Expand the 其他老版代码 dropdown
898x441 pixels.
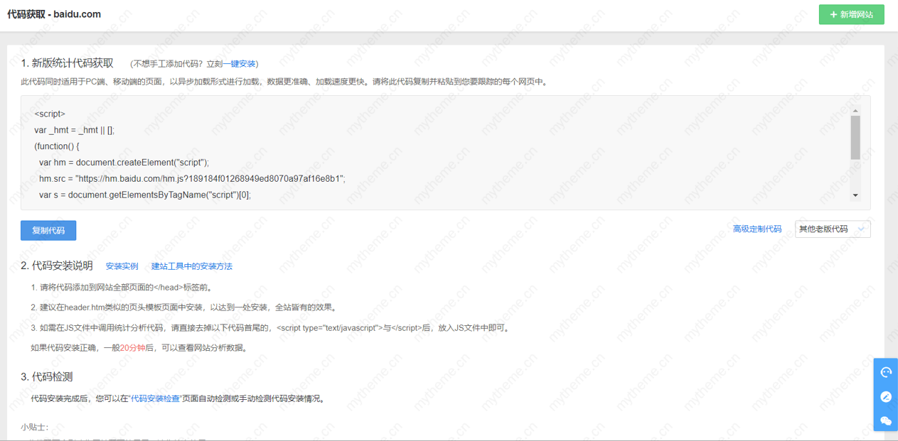(832, 229)
